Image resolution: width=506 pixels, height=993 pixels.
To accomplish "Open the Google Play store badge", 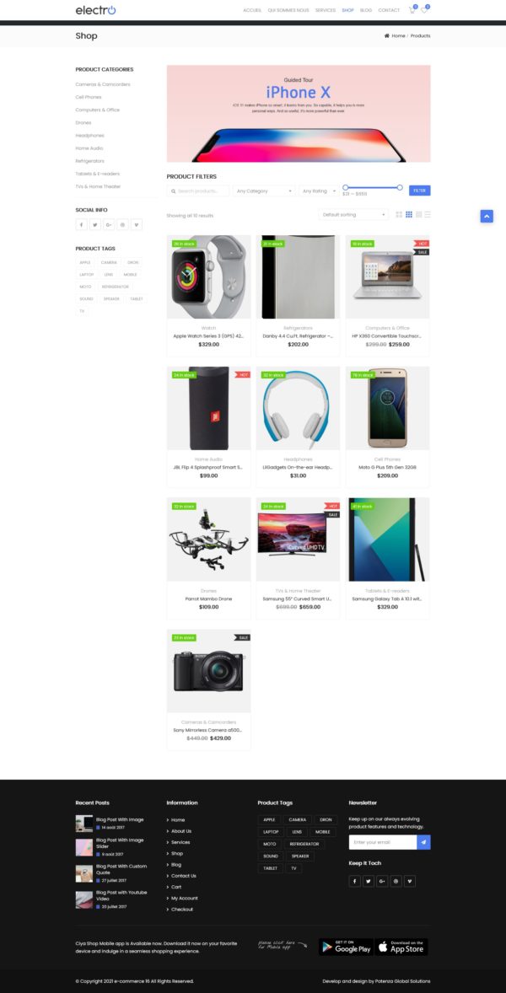I will point(345,947).
